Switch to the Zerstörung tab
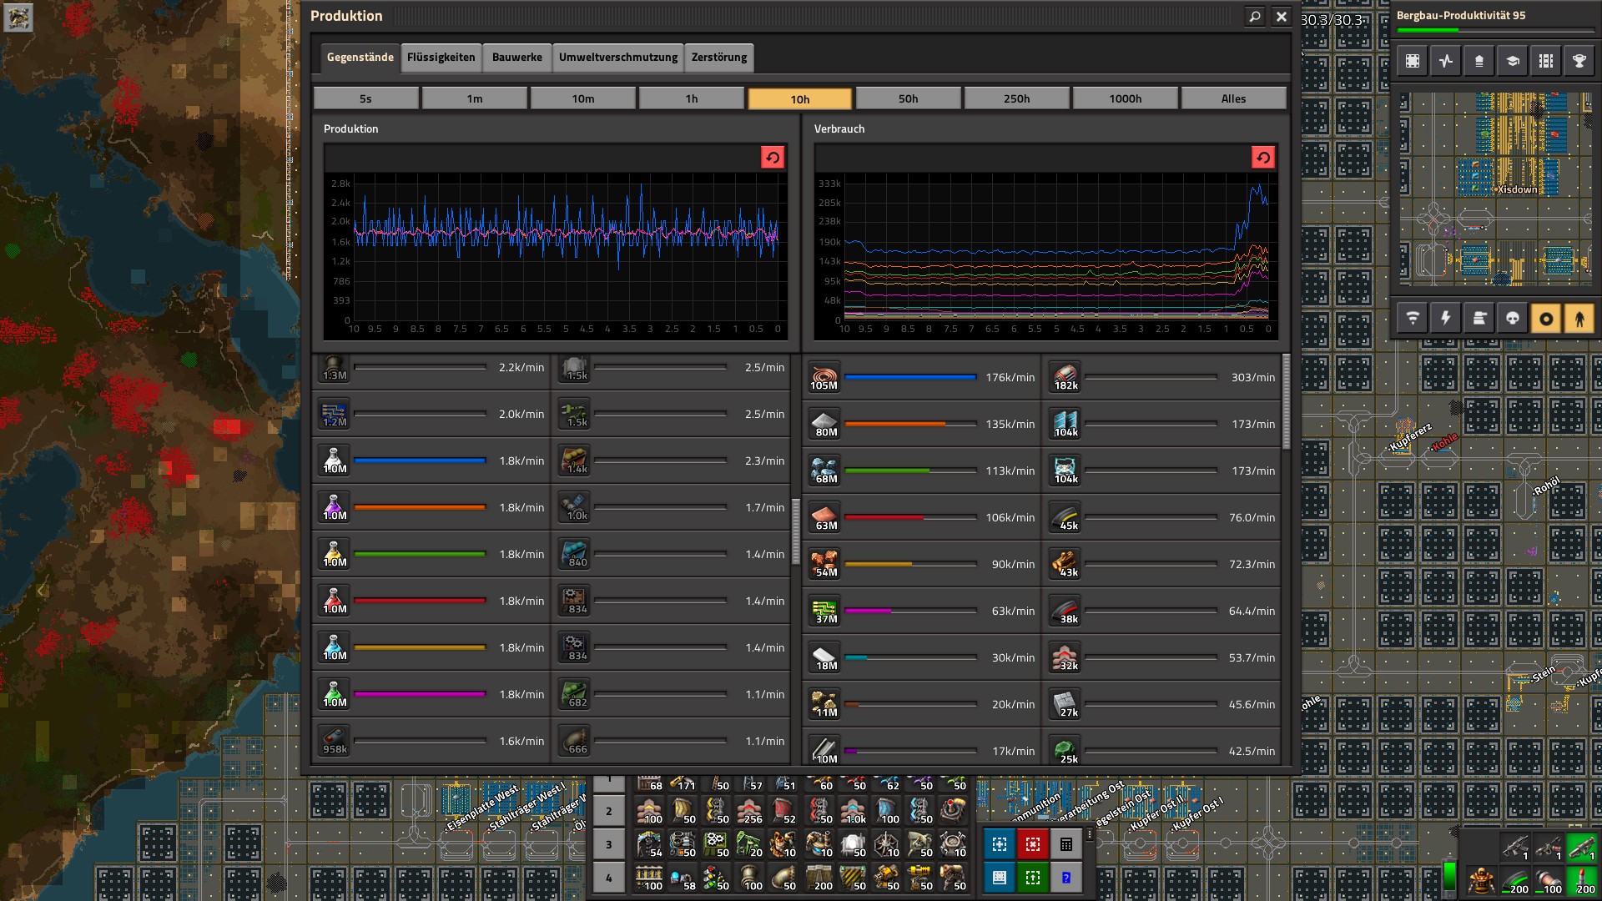 [x=719, y=57]
